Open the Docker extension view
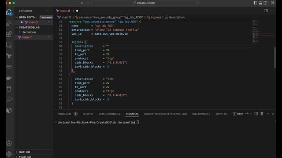Screen dimensions: 282x158 click(9, 78)
